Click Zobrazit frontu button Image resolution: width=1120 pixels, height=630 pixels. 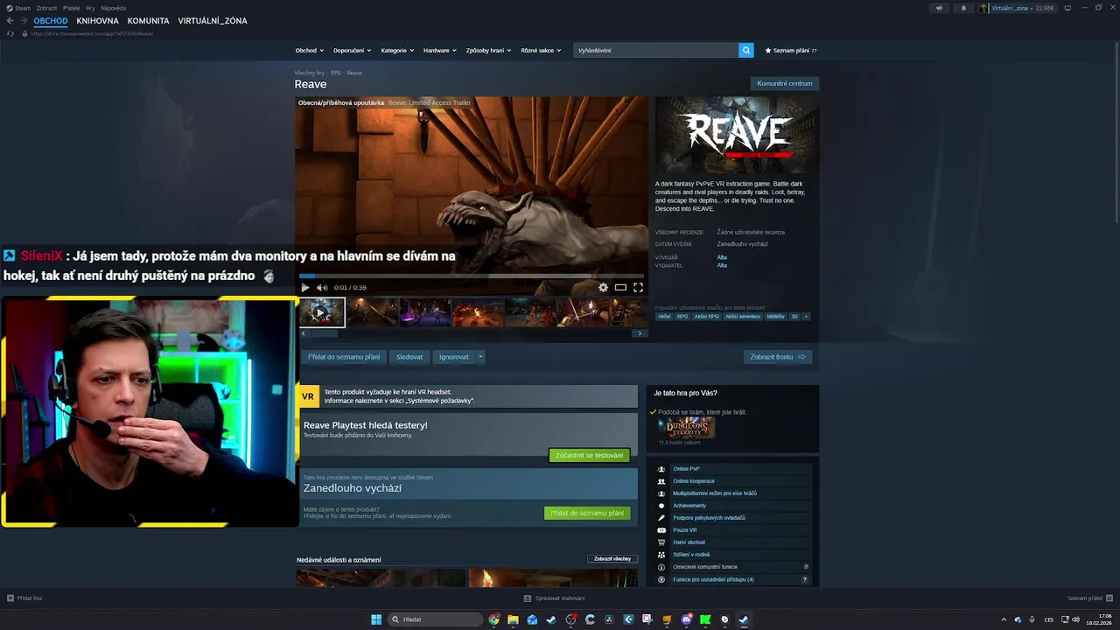point(778,357)
